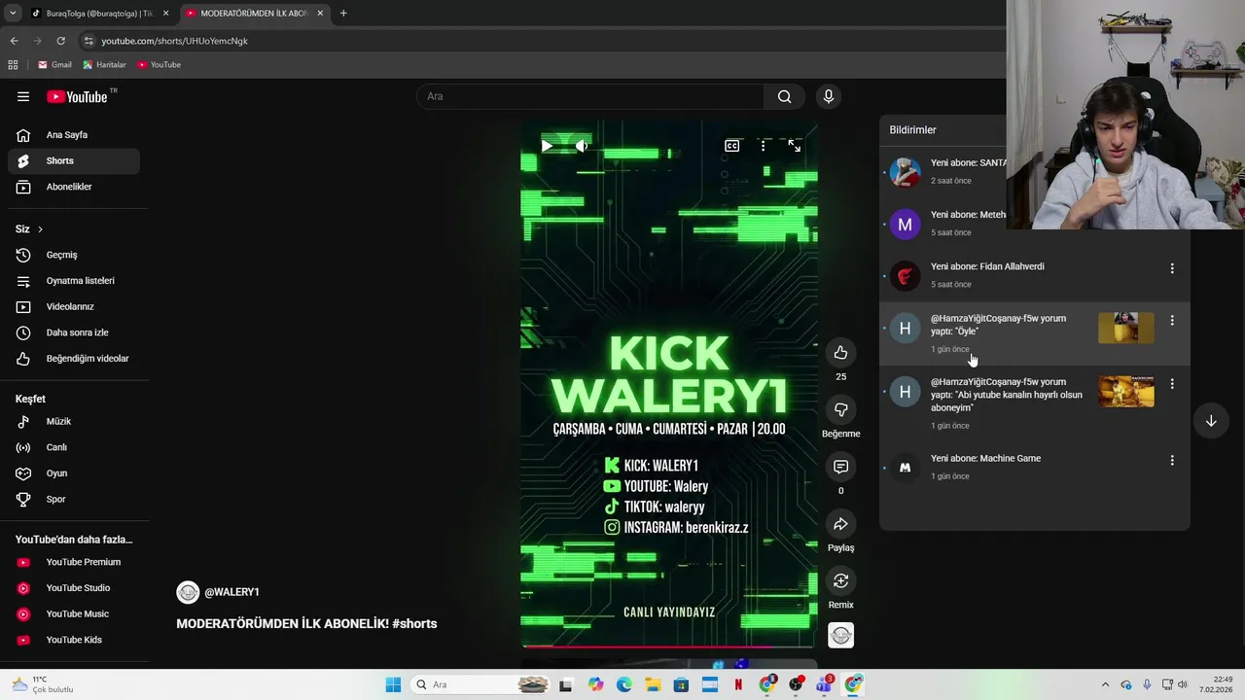Expand the Siz section chevron

point(40,229)
